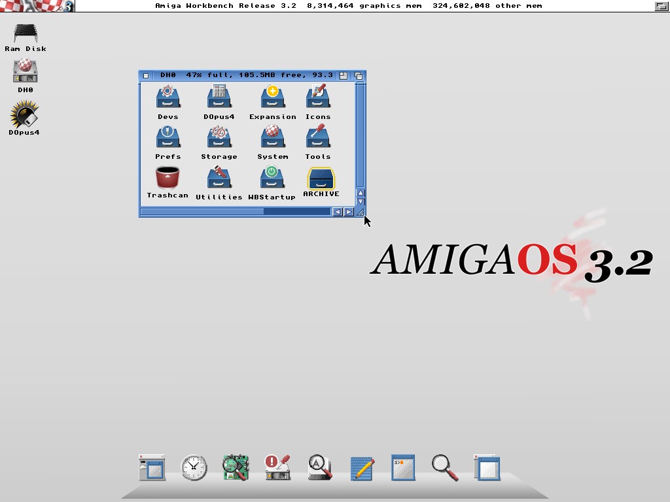Screen dimensions: 670x502
Task: Open the notepad with pencil dock icon
Action: tap(362, 468)
